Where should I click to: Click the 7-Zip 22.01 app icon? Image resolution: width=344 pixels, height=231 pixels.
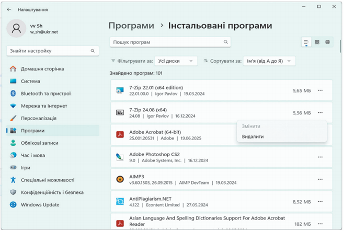(x=120, y=90)
